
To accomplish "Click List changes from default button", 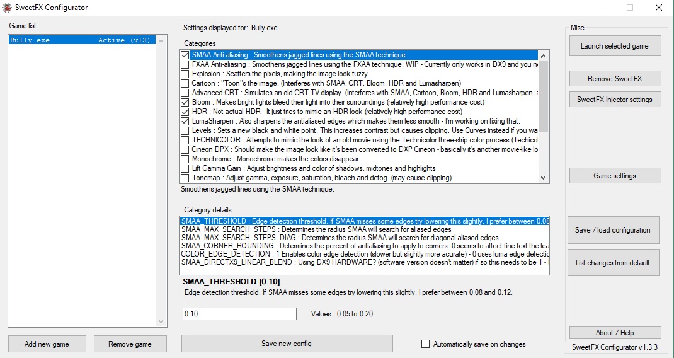I will tap(614, 262).
